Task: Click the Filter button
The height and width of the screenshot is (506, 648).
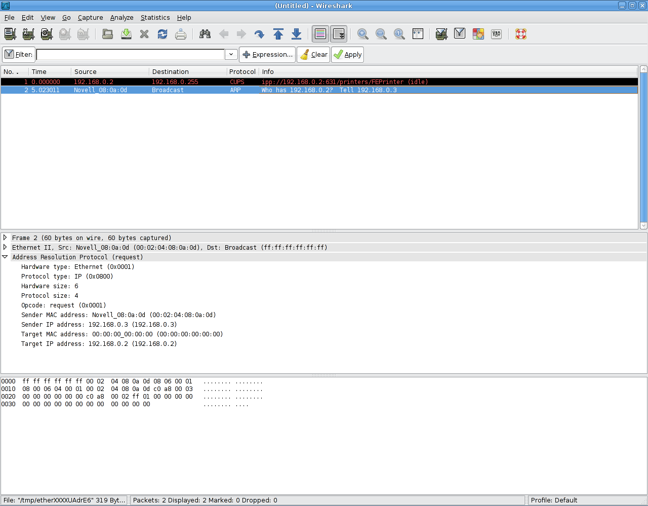Action: click(18, 54)
